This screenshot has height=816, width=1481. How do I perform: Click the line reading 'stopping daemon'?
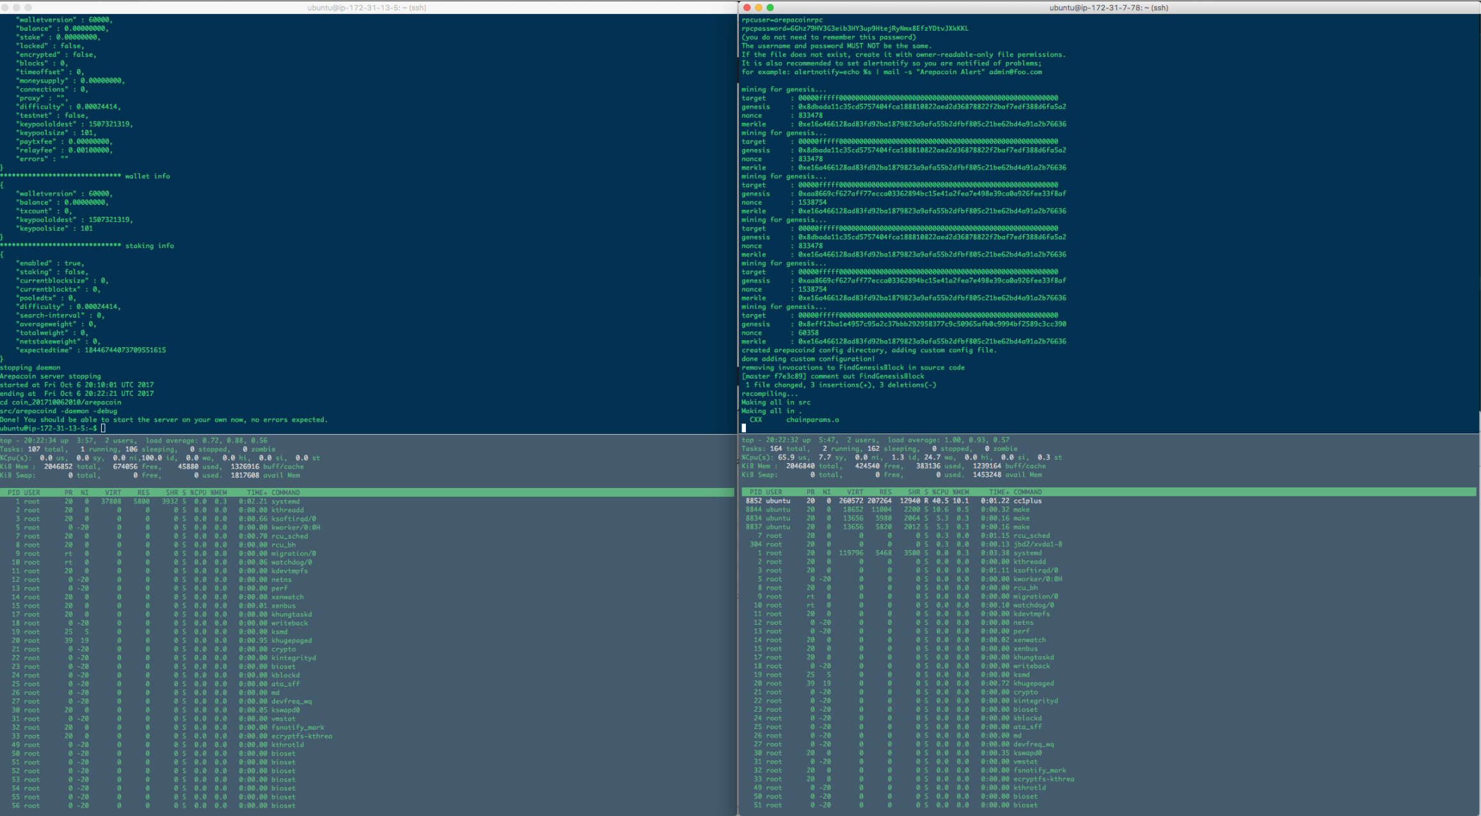point(30,367)
